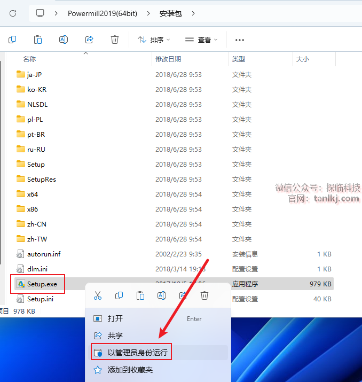Click the Delete trash icon in context menu
Image resolution: width=362 pixels, height=382 pixels.
(x=204, y=295)
